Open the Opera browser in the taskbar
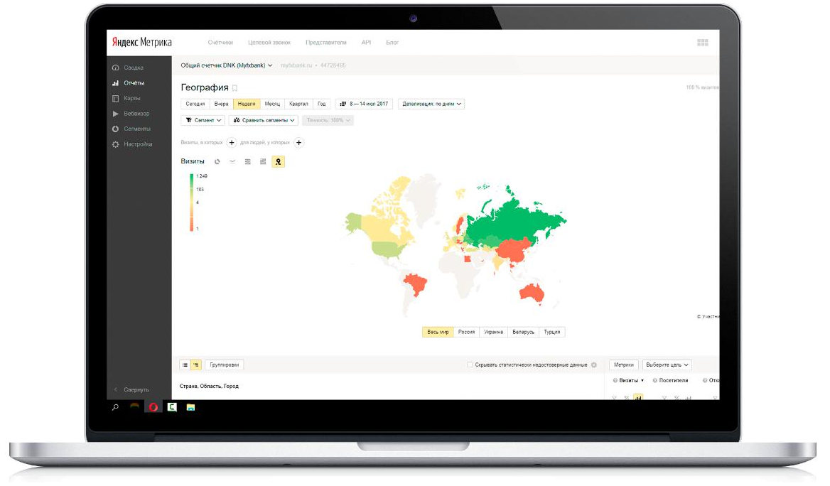This screenshot has height=486, width=830. [153, 407]
